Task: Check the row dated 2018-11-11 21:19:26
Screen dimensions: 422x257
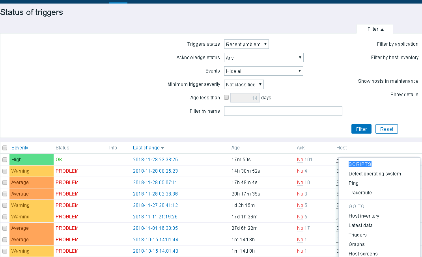Action: tap(5, 217)
